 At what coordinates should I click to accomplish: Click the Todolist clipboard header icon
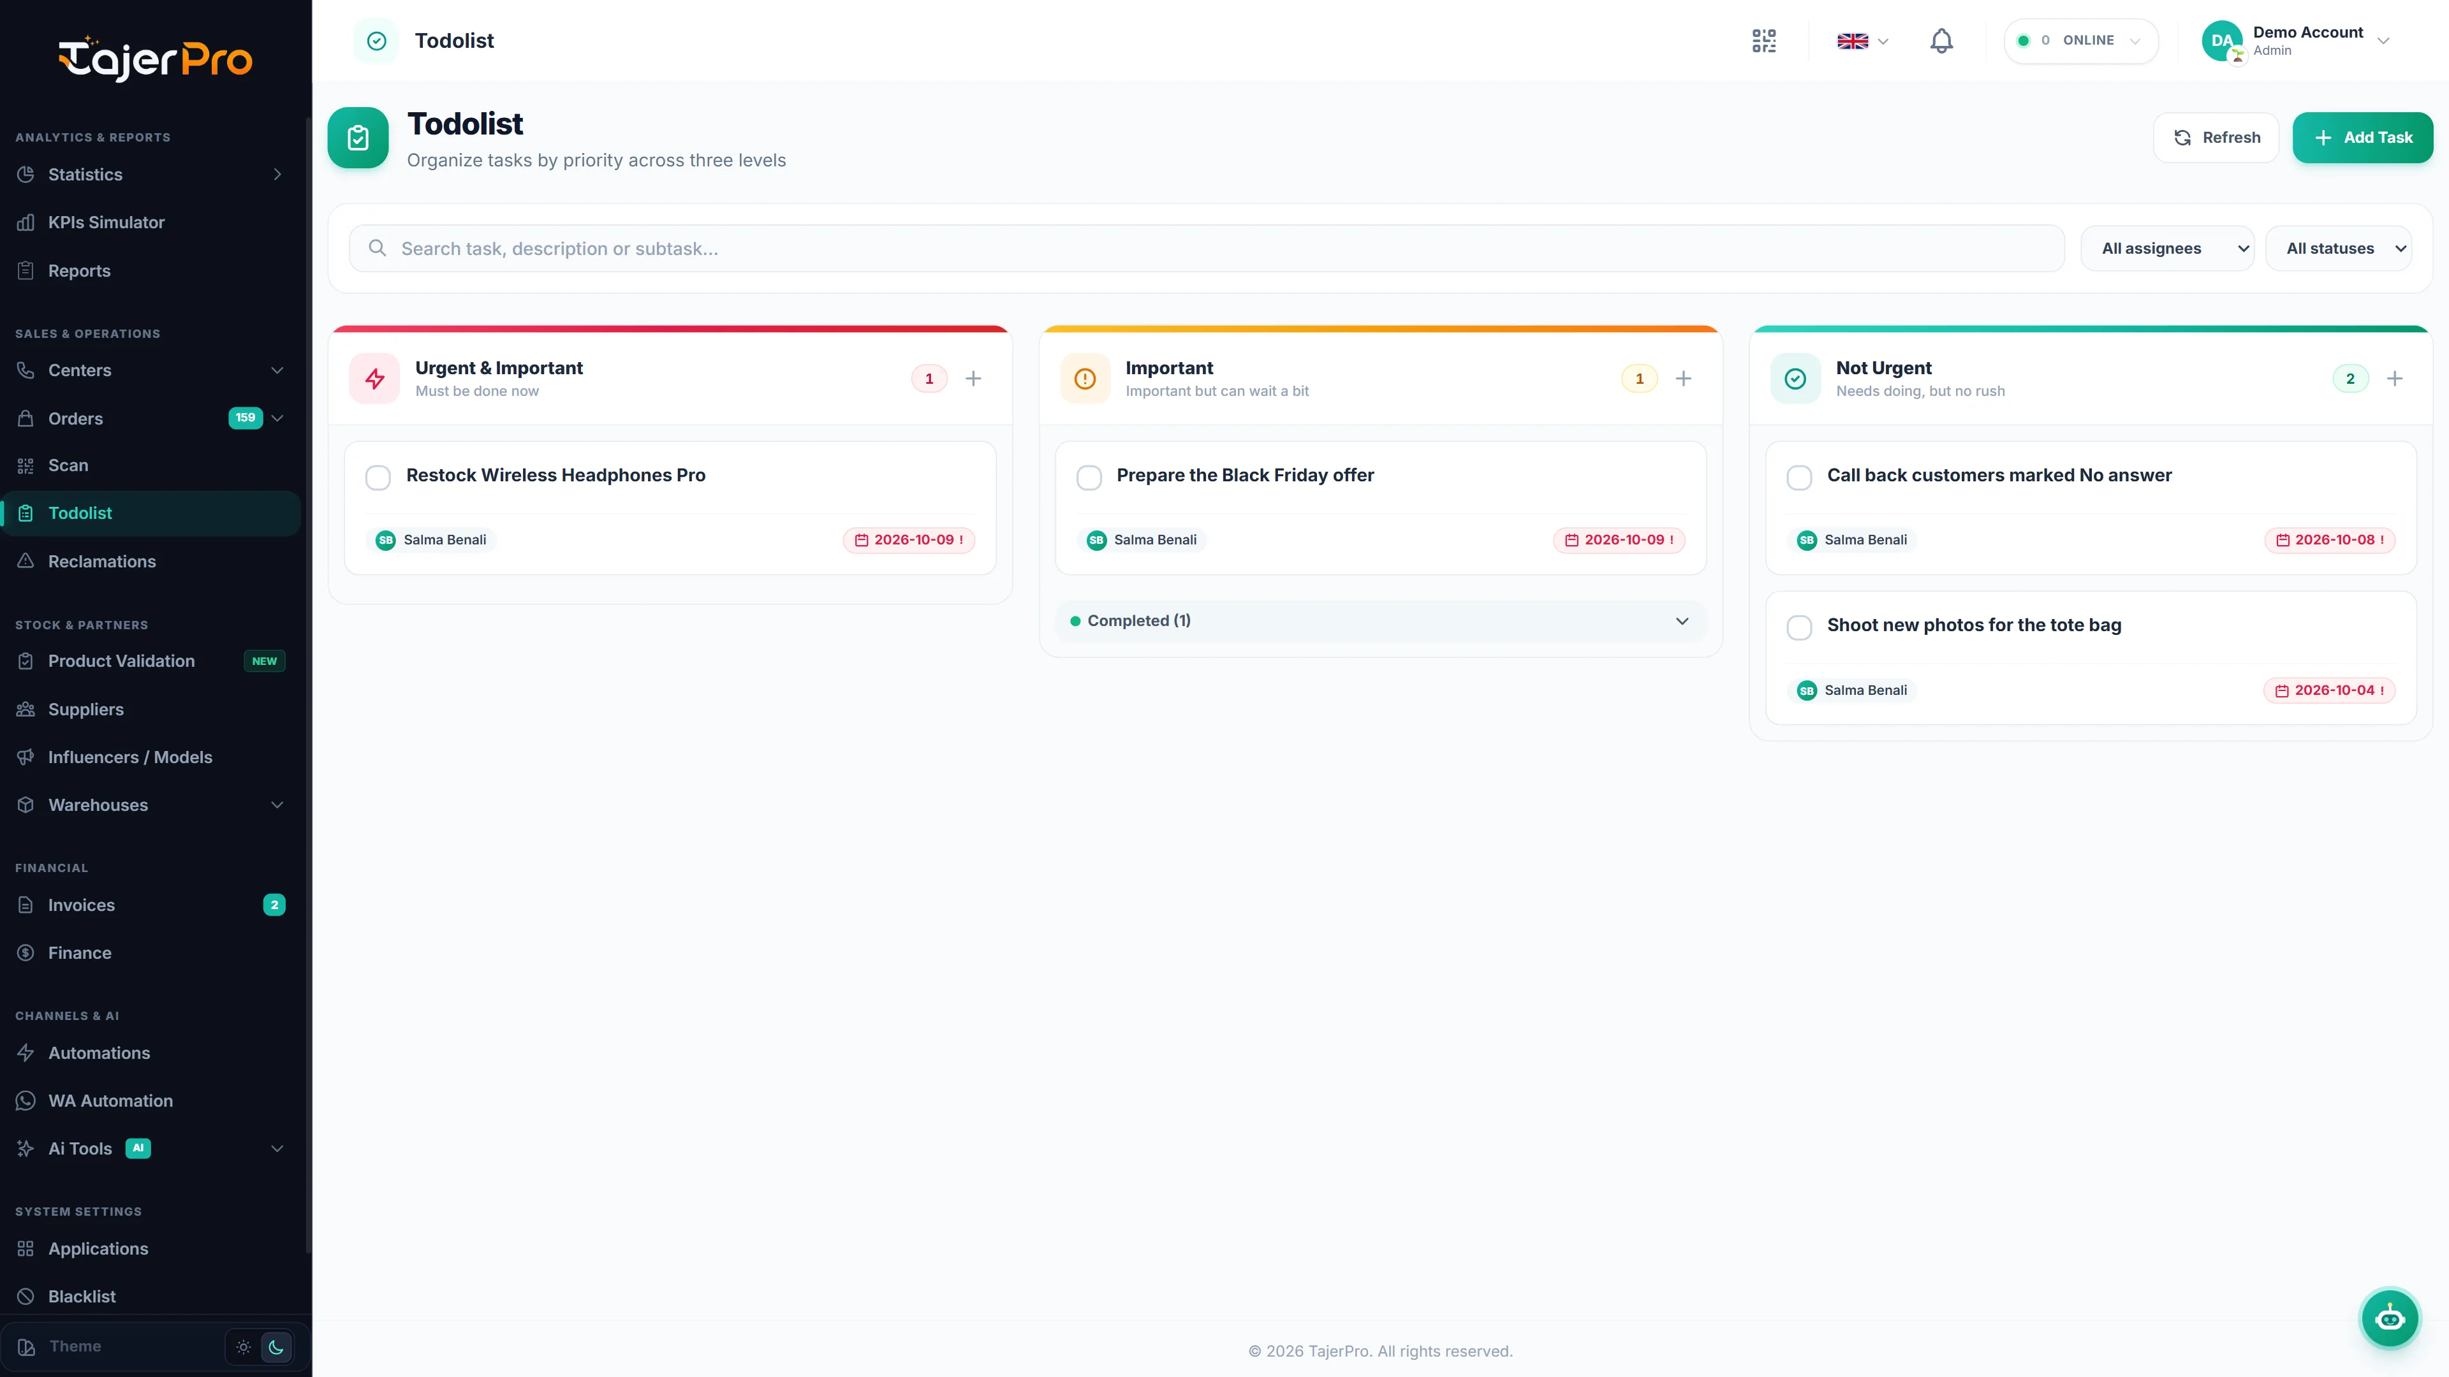pyautogui.click(x=358, y=138)
